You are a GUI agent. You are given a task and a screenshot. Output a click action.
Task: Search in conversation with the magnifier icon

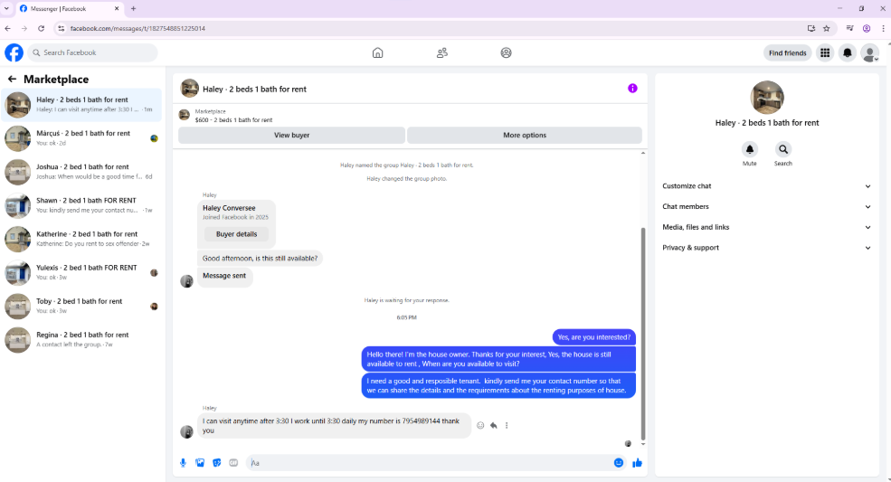(783, 149)
